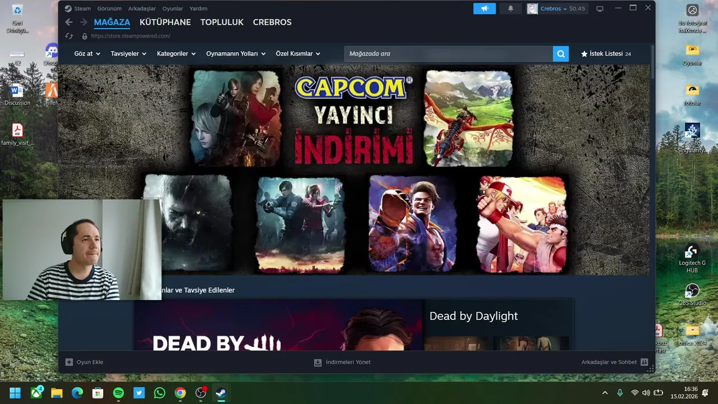Click the Steam page vertical scrollbar
Screen dimensions: 718x404
pyautogui.click(x=652, y=62)
